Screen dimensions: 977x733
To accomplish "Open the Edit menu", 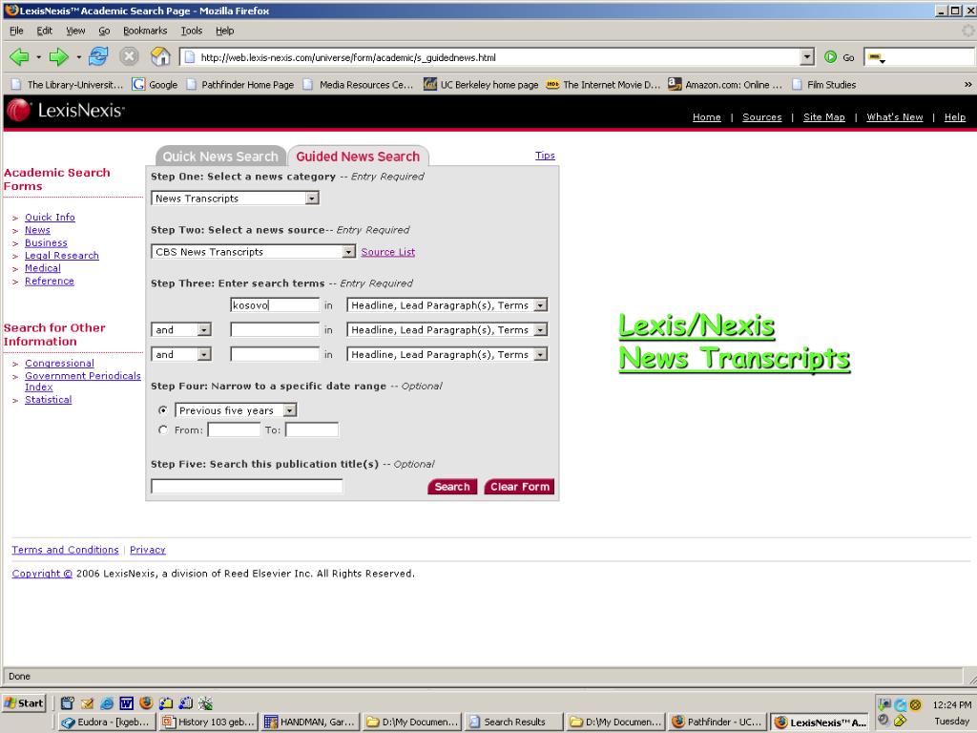I will coord(44,31).
